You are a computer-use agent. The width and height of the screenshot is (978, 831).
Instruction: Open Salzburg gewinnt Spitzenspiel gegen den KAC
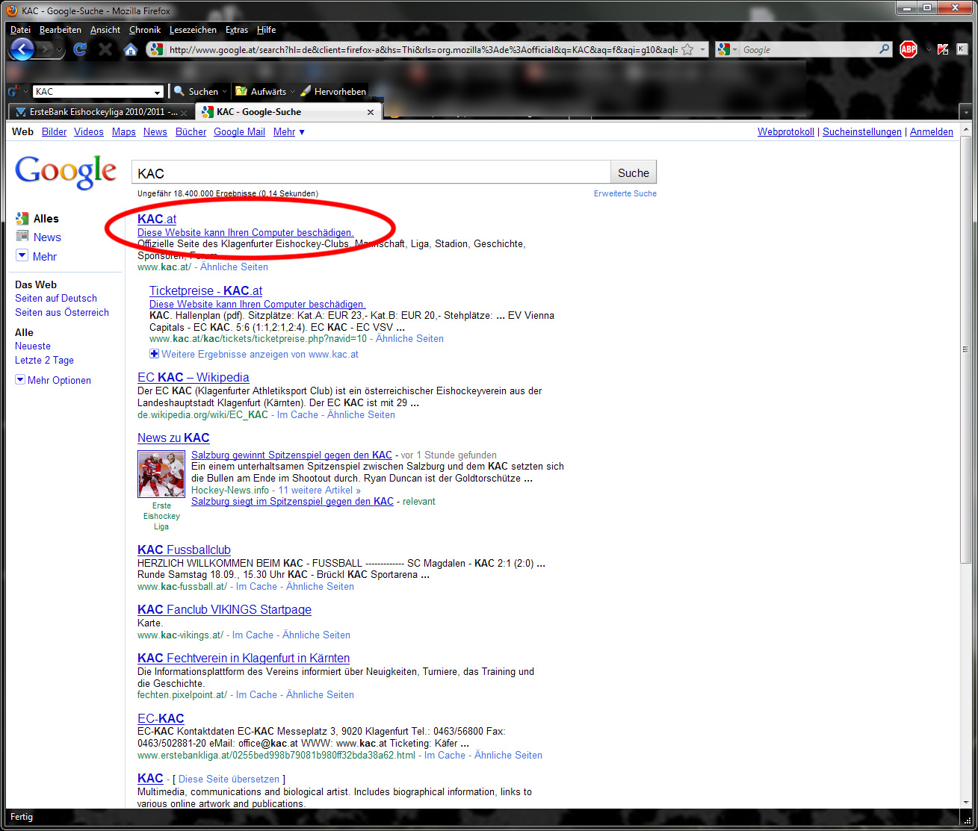pyautogui.click(x=291, y=455)
